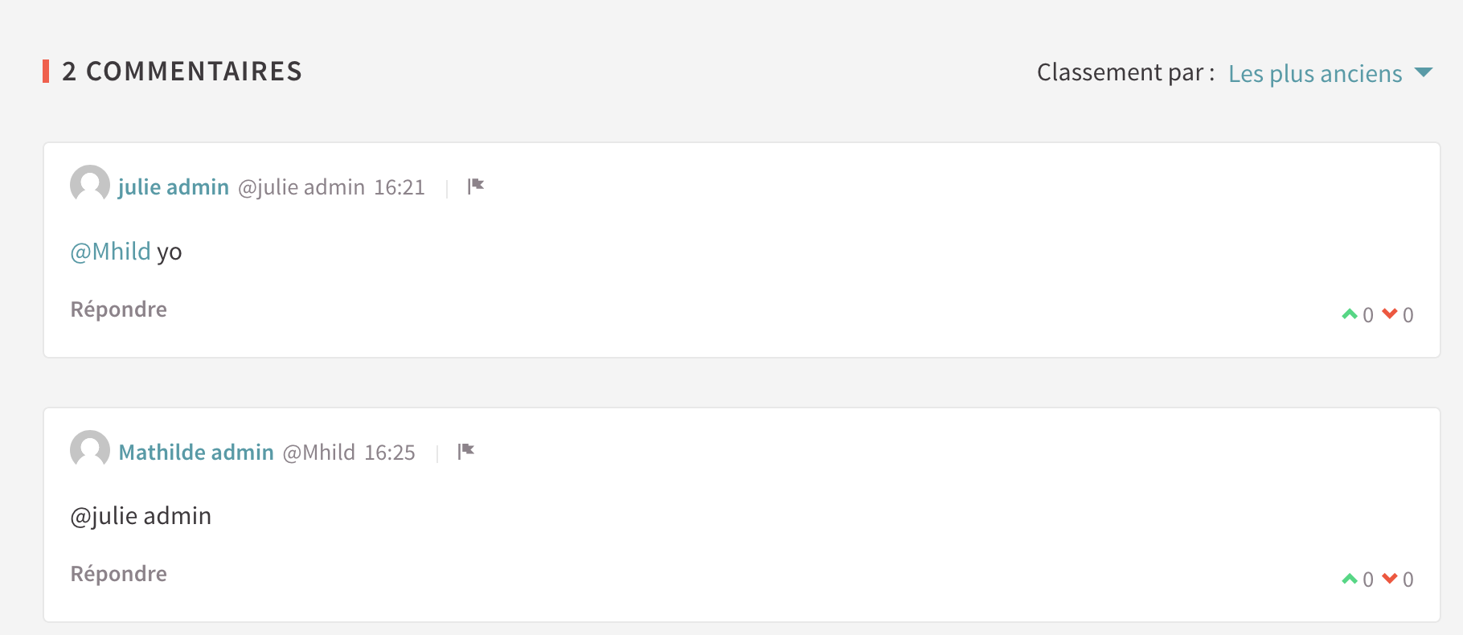1463x635 pixels.
Task: Click the 16:21 comment timestamp
Action: [400, 187]
